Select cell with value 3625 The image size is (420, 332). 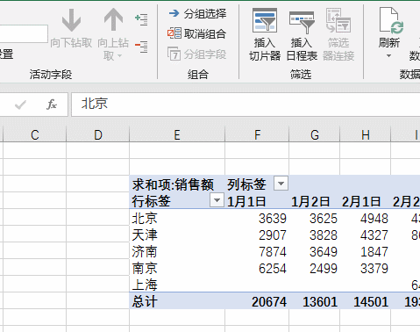(315, 218)
